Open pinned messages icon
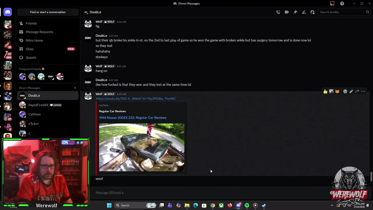The width and height of the screenshot is (373, 210). pos(295,12)
